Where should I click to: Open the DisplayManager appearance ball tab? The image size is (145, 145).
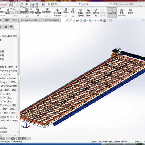coord(12,27)
